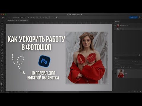The image size is (142, 106).
Task: Click the zoom percentage in status bar
Action: pos(7,92)
